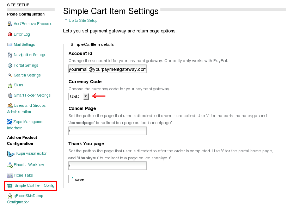The image size is (294, 209).
Task: Click the Thank You page path field
Action: (x=108, y=166)
